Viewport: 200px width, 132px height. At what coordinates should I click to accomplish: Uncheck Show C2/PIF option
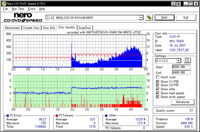[x=158, y=85]
